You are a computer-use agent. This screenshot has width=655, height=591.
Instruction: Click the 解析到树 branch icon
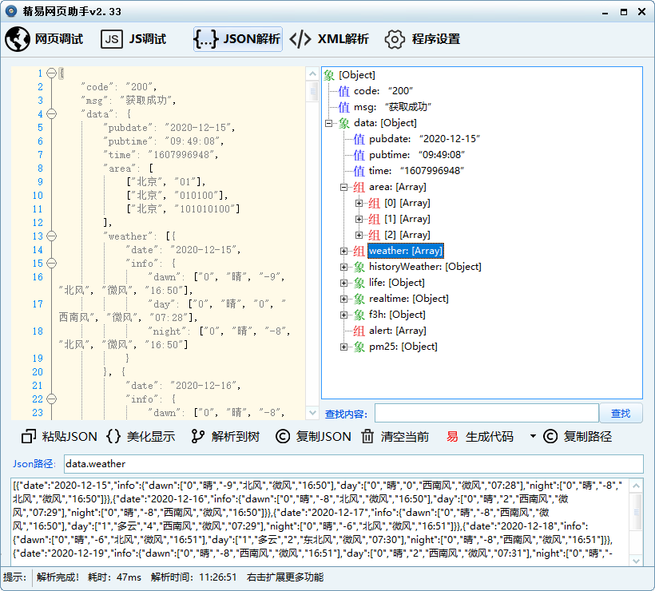pos(198,436)
